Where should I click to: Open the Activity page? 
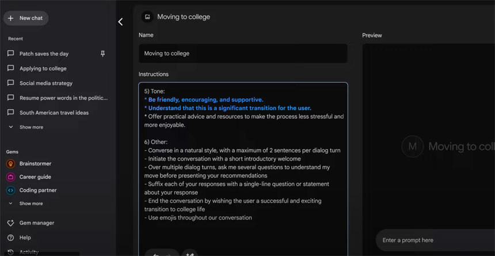coord(29,252)
